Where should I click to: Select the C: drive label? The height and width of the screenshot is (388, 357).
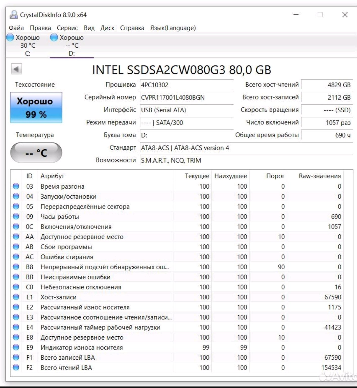click(28, 54)
